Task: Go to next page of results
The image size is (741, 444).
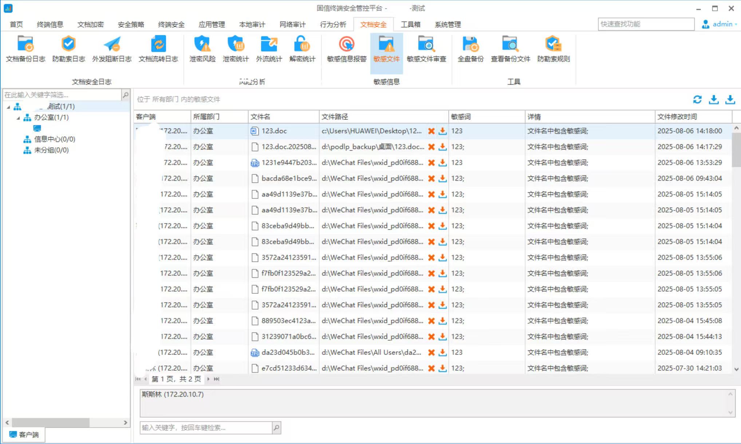Action: [x=208, y=379]
